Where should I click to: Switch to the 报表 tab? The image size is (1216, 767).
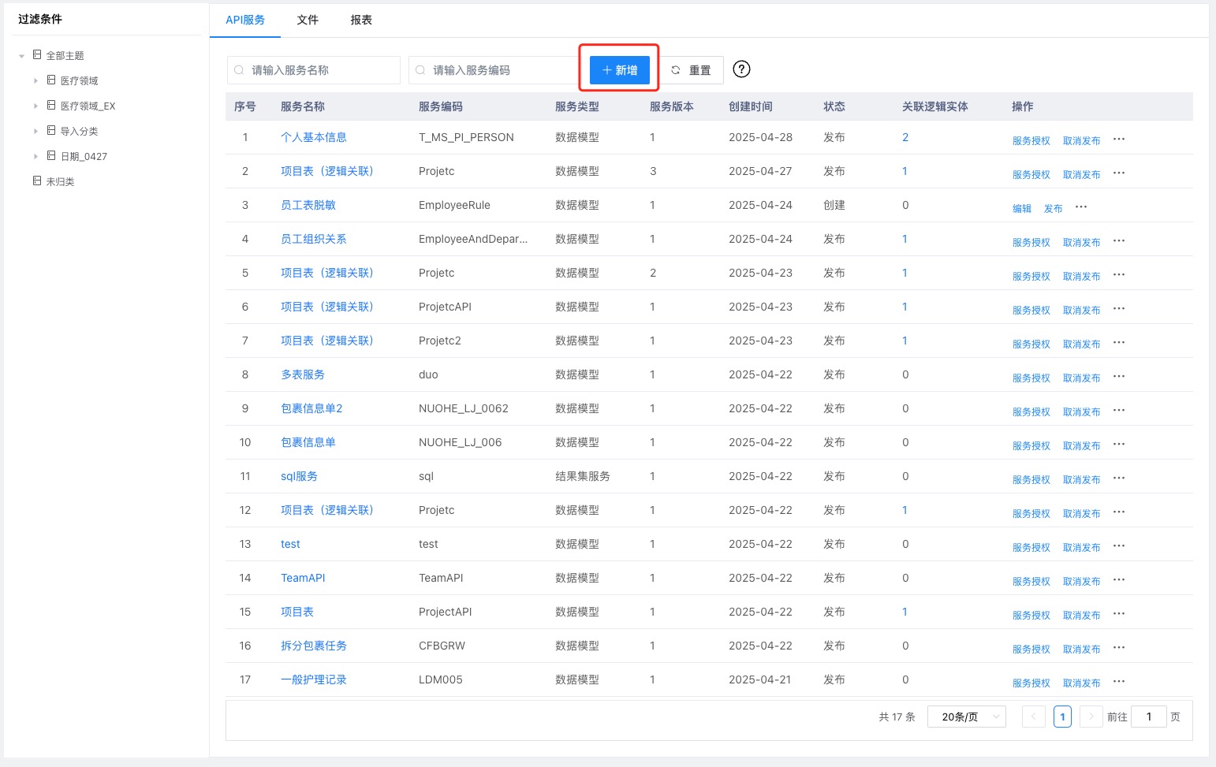tap(361, 20)
